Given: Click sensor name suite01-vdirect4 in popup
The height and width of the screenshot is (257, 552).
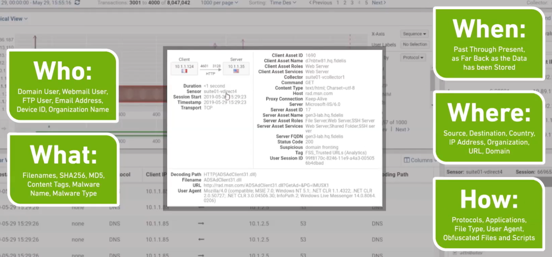Looking at the screenshot, I should (220, 91).
